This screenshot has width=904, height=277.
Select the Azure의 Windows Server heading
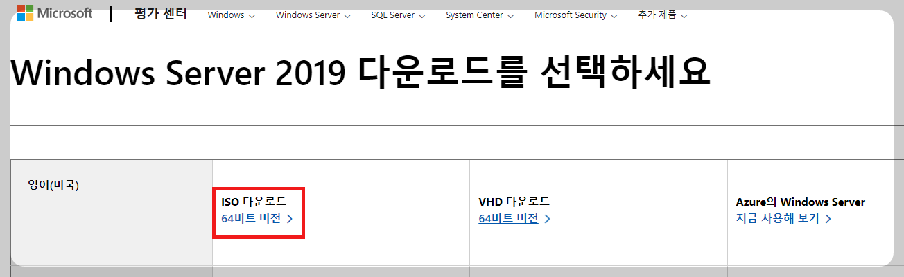tap(800, 202)
